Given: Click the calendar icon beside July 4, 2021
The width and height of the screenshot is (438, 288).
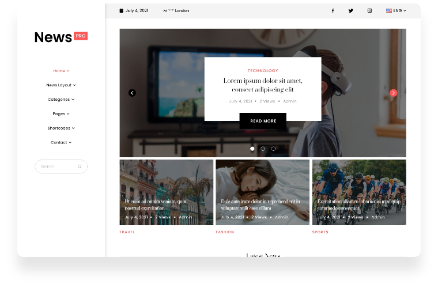Looking at the screenshot, I should tap(121, 10).
